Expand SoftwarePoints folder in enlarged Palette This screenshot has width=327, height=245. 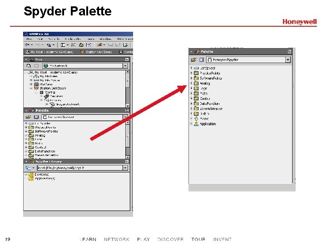[x=191, y=78]
